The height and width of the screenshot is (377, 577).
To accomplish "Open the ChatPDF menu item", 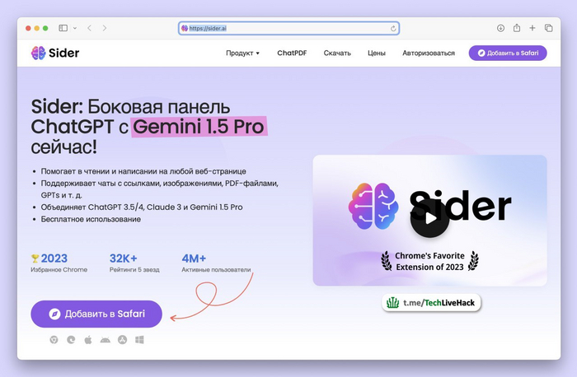I will tap(292, 53).
